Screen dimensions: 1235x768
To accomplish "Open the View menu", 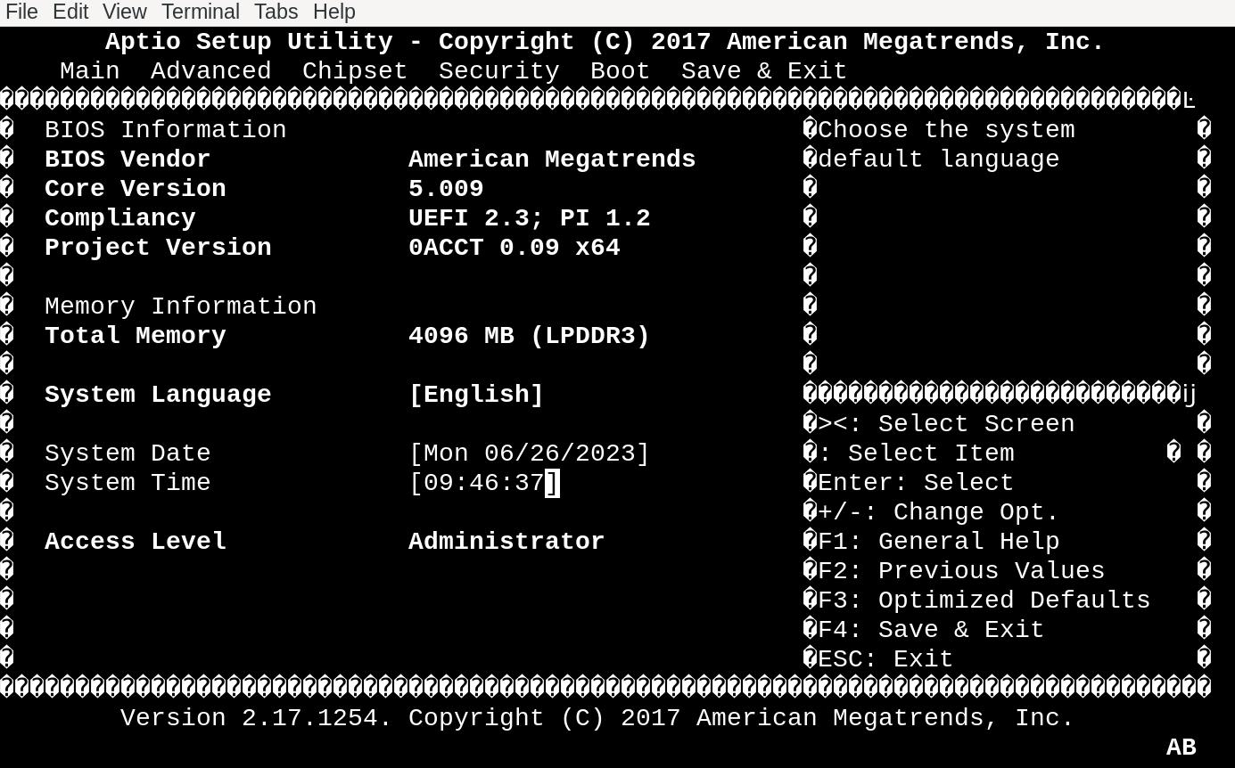I will point(124,12).
